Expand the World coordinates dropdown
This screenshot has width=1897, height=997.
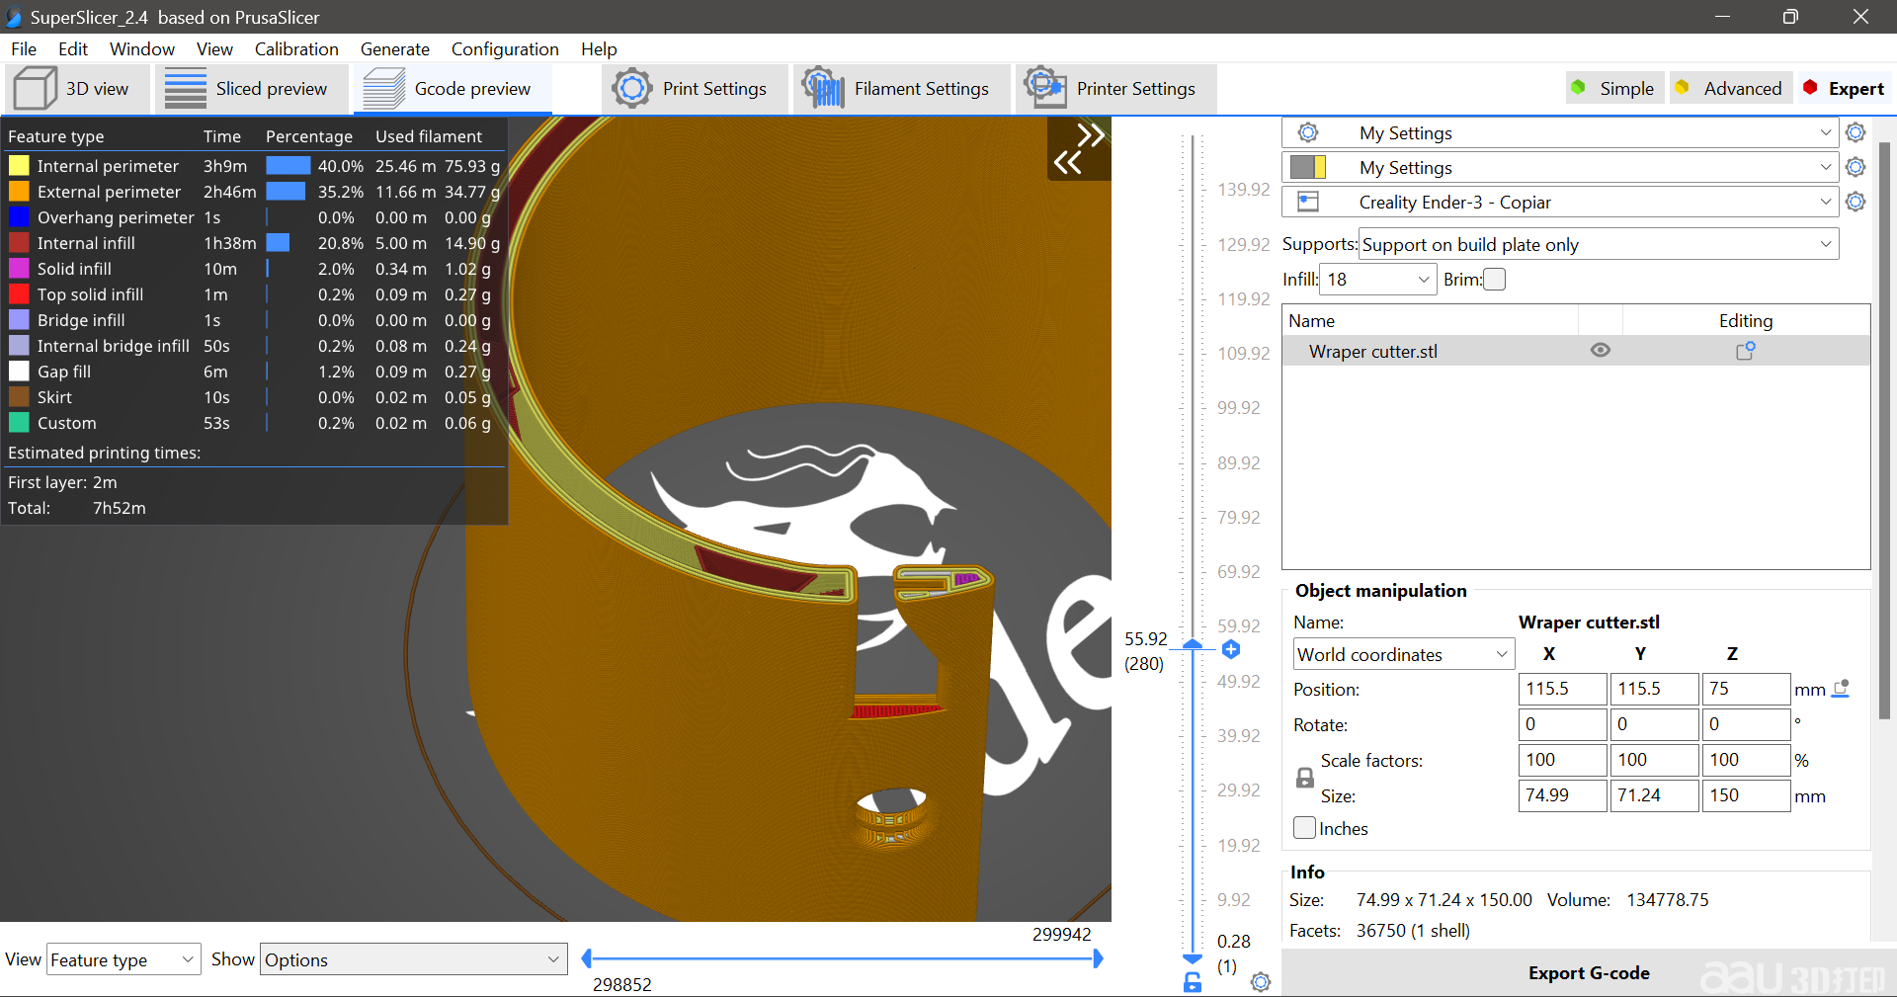(x=1402, y=654)
